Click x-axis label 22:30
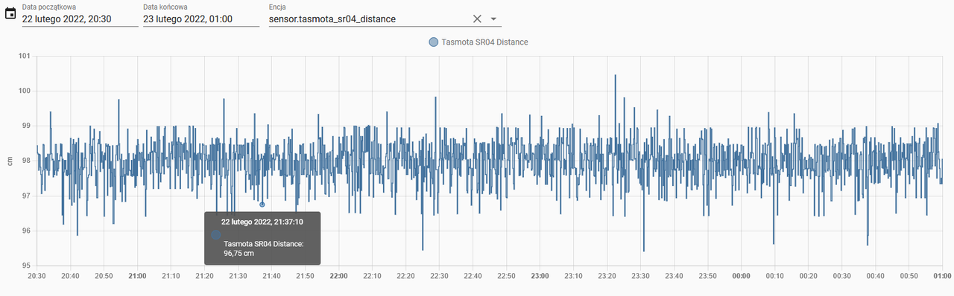 (440, 276)
